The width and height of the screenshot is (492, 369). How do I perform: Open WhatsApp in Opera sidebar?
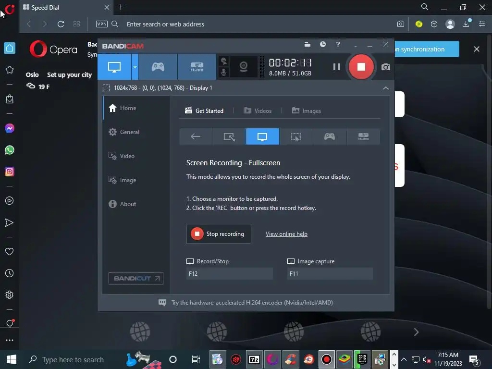[x=10, y=150]
